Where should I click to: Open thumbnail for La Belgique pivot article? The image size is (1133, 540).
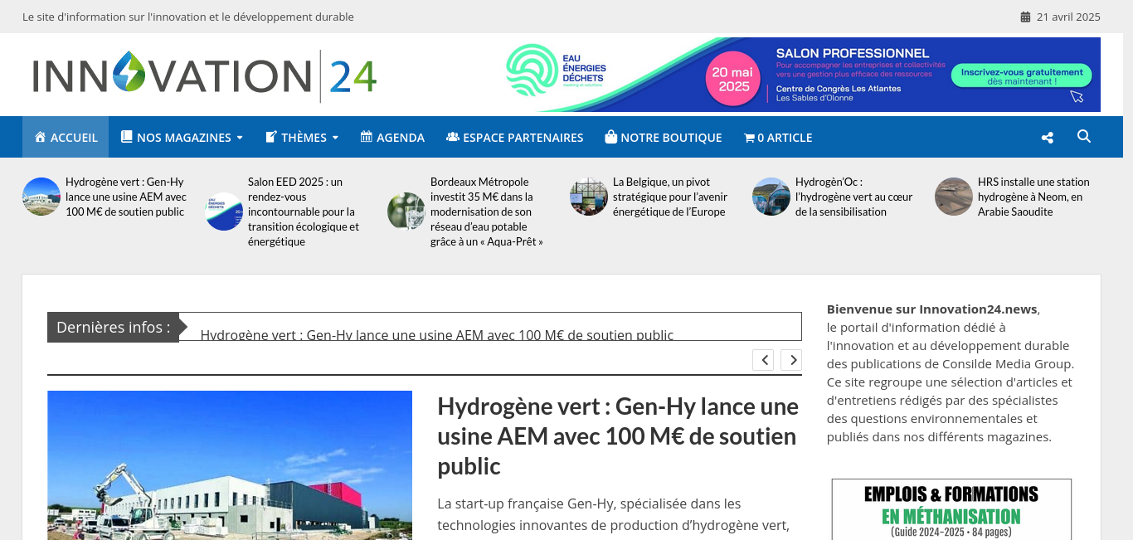(x=589, y=197)
